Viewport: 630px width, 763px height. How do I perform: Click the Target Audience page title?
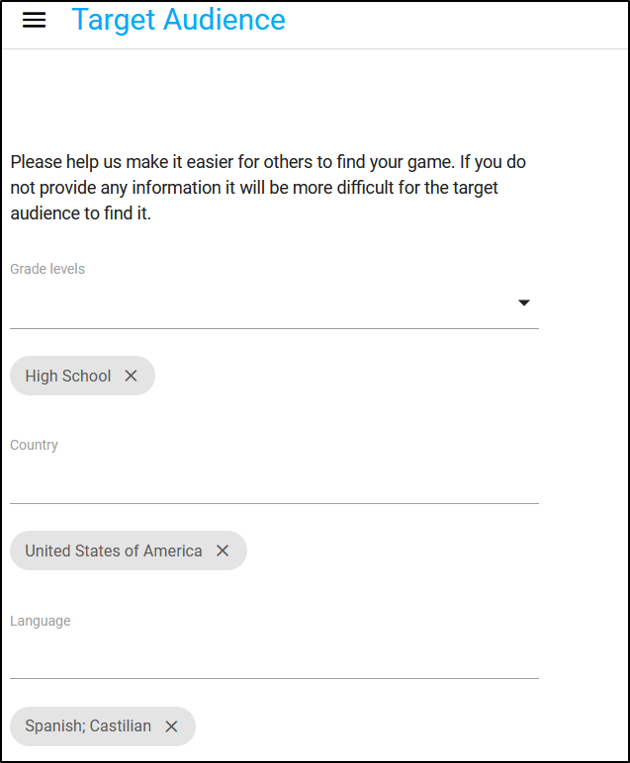(179, 21)
